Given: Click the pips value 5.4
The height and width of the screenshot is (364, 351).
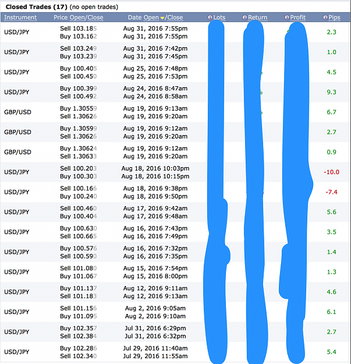Looking at the screenshot, I should tap(332, 352).
